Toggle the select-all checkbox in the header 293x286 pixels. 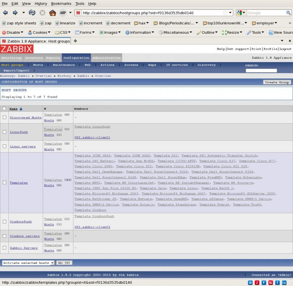tap(5, 109)
